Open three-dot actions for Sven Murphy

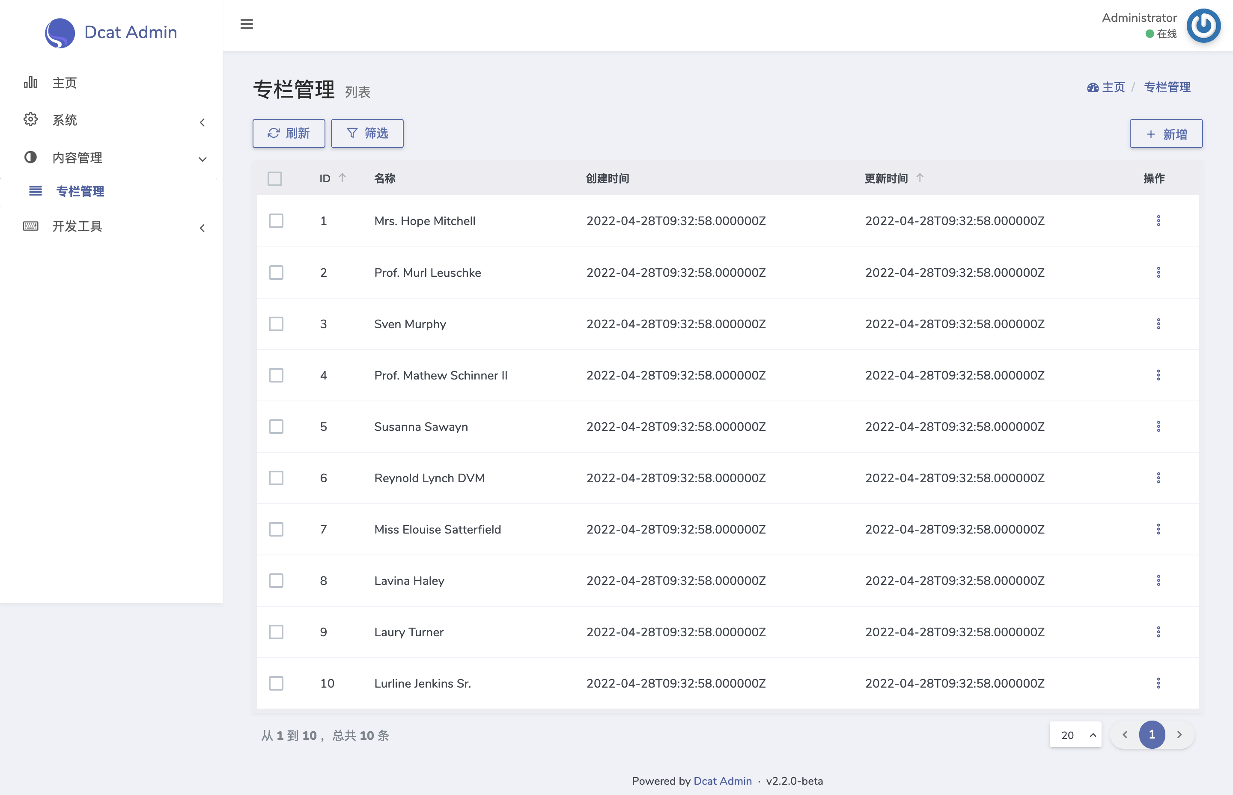pyautogui.click(x=1158, y=323)
